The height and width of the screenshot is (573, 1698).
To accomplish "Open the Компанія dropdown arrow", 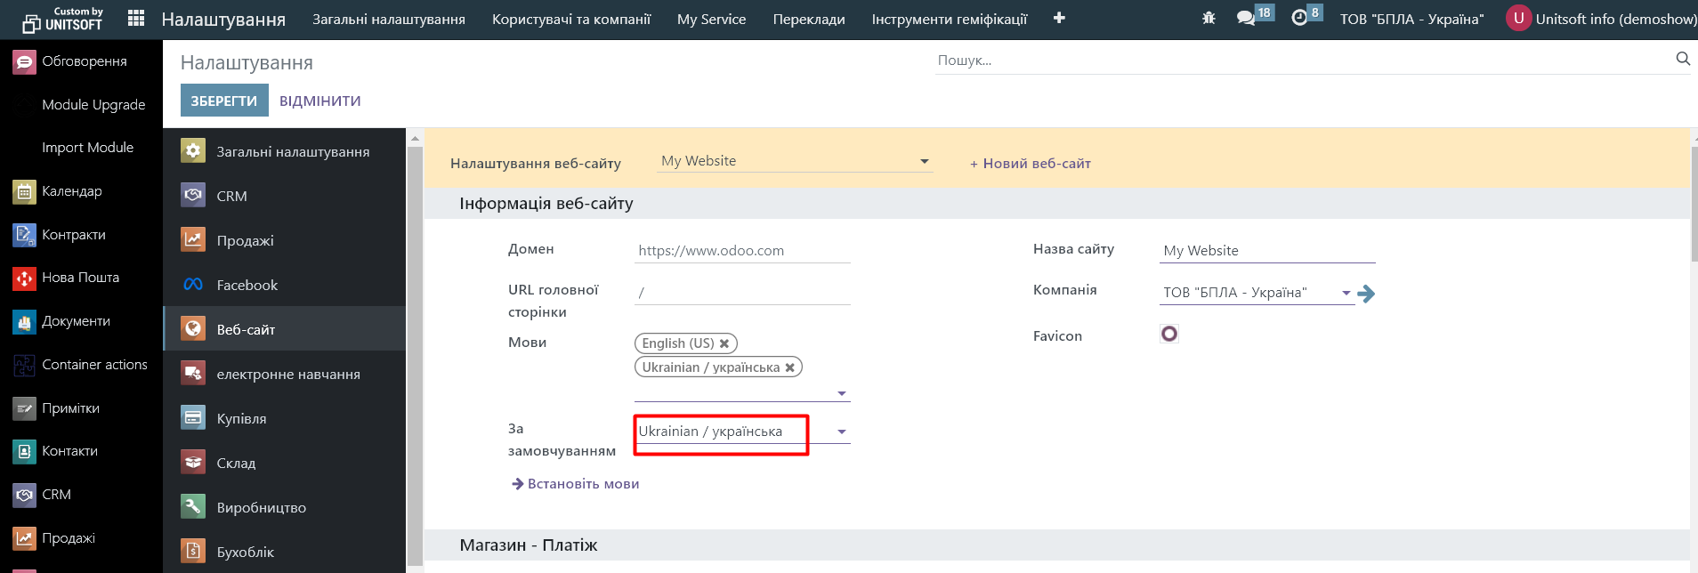I will coord(1346,293).
